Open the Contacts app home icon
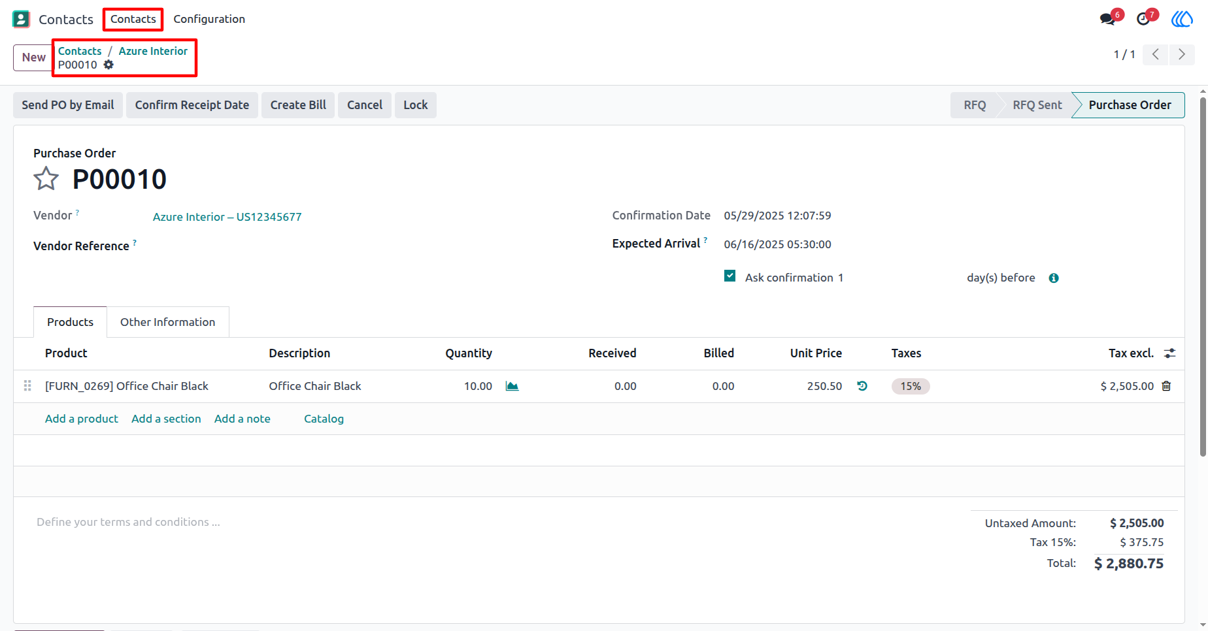The width and height of the screenshot is (1208, 631). coord(21,19)
